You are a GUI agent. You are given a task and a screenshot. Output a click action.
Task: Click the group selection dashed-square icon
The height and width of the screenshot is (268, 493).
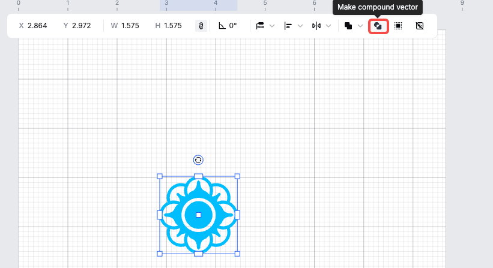click(x=398, y=26)
